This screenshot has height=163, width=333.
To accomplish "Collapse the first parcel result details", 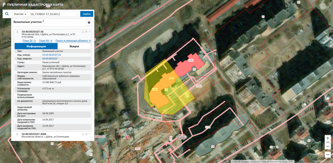I will tap(90, 31).
